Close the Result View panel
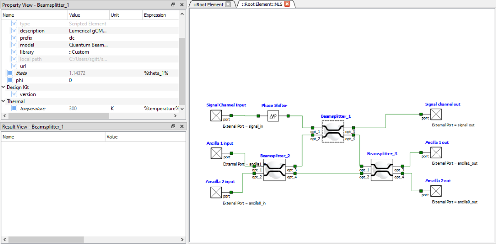 click(x=182, y=126)
